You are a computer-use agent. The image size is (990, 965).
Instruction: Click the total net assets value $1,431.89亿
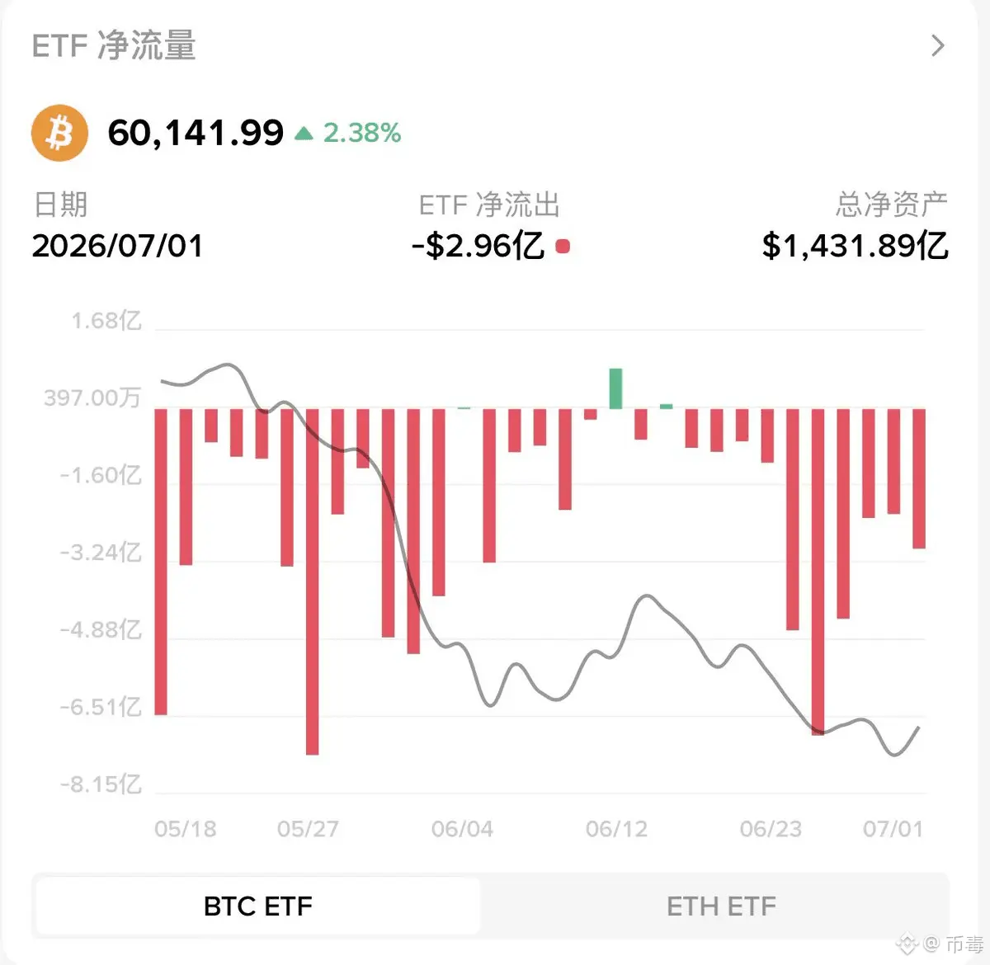point(855,246)
